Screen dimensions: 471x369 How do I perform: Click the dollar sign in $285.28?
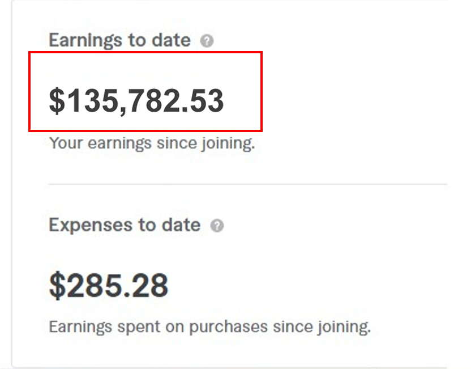[x=57, y=286]
